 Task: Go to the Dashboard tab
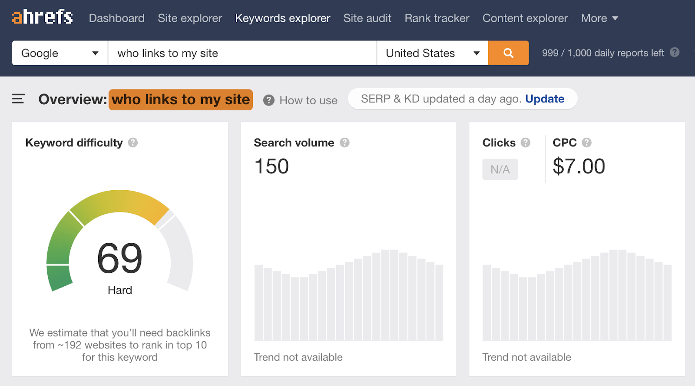[x=116, y=18]
